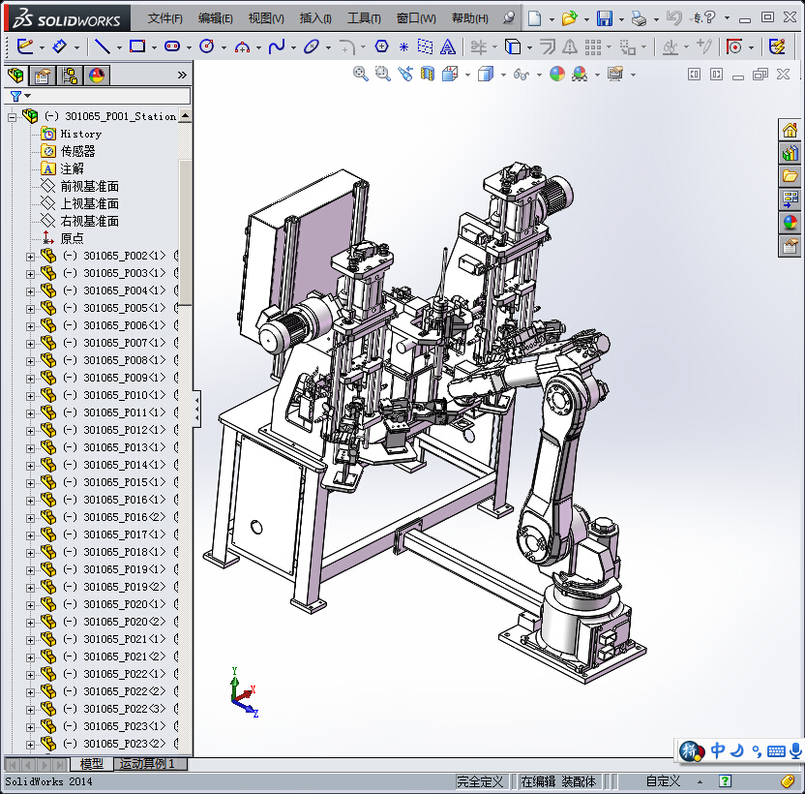Image resolution: width=805 pixels, height=794 pixels.
Task: Click the Zoom to Fit icon
Action: coord(360,74)
